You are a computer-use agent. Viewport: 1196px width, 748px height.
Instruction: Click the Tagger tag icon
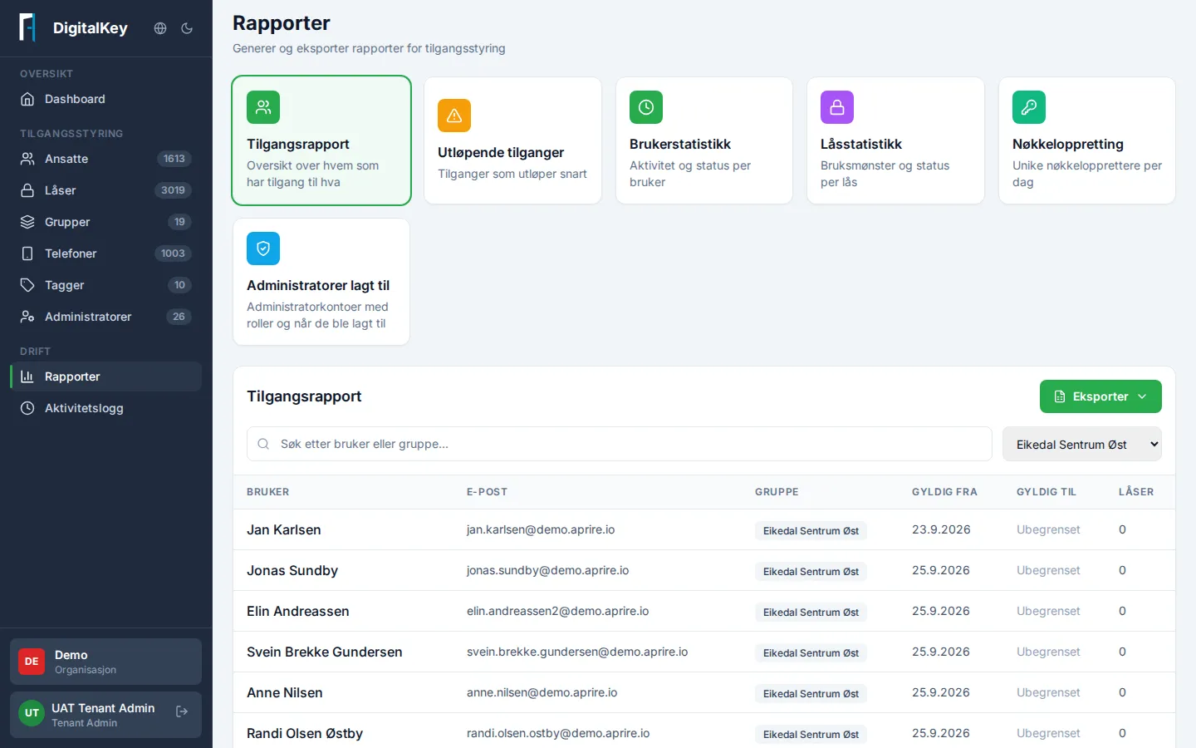(x=27, y=285)
